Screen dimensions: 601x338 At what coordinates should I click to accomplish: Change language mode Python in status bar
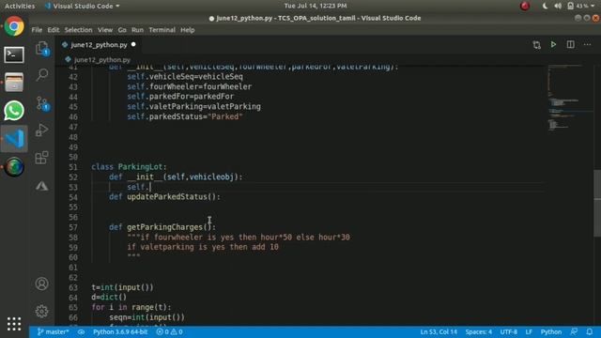pos(551,331)
